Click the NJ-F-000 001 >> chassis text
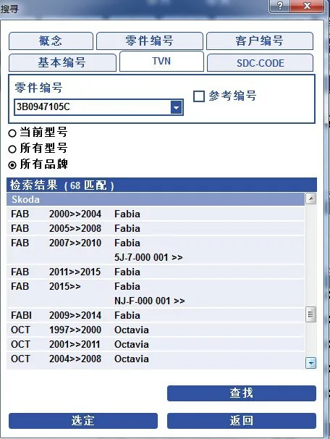The height and width of the screenshot is (439, 330). 150,301
